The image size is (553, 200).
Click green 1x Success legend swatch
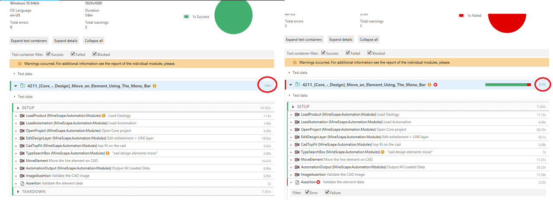click(x=186, y=17)
